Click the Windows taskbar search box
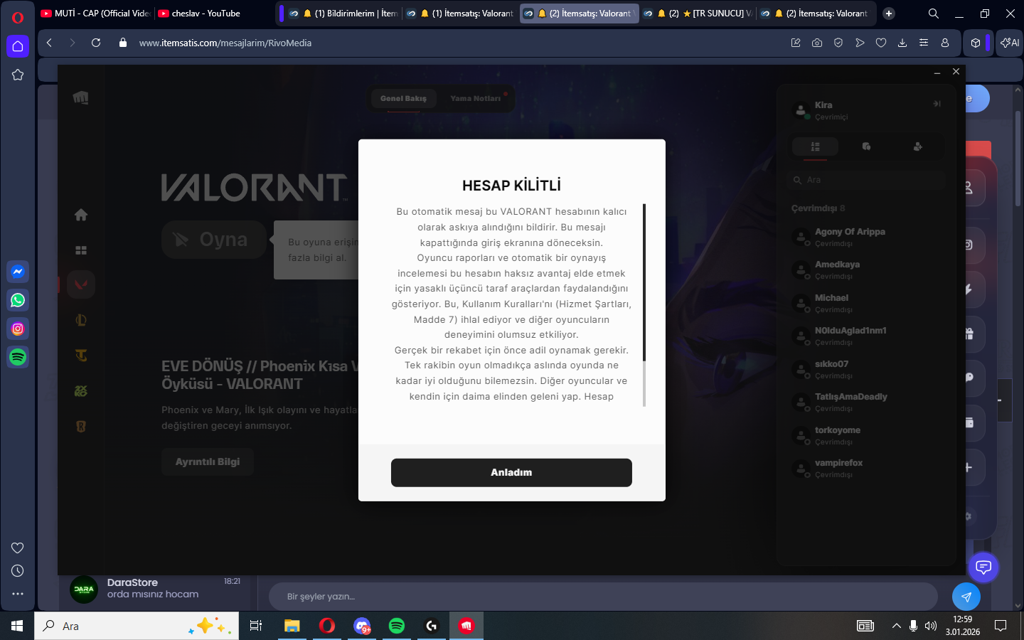Screen dimensions: 1024x640 click(137, 626)
